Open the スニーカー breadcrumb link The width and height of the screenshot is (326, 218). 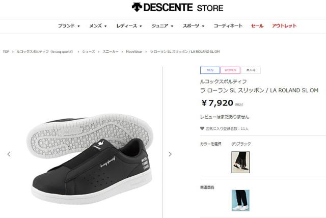[111, 51]
